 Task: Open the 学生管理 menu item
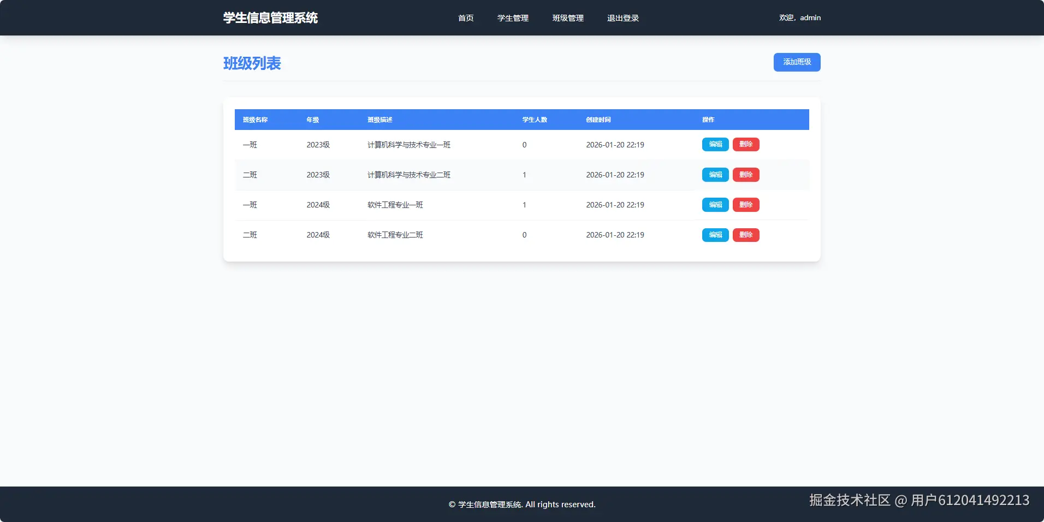(x=512, y=17)
